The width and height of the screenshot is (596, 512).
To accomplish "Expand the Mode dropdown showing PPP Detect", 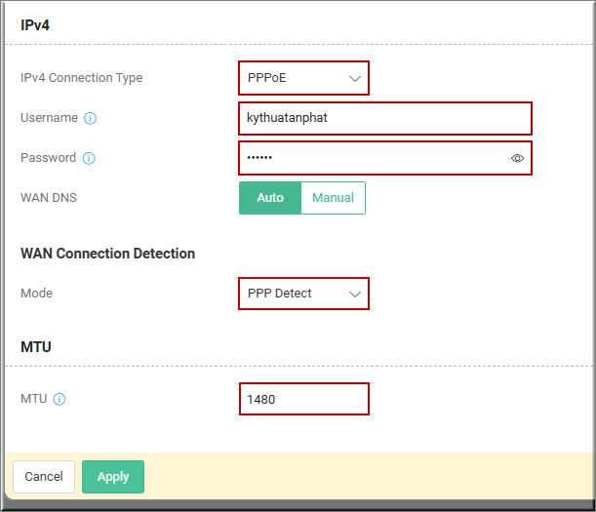I will tap(303, 294).
